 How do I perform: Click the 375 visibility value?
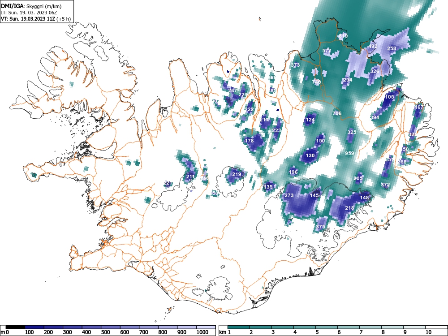(x=321, y=227)
